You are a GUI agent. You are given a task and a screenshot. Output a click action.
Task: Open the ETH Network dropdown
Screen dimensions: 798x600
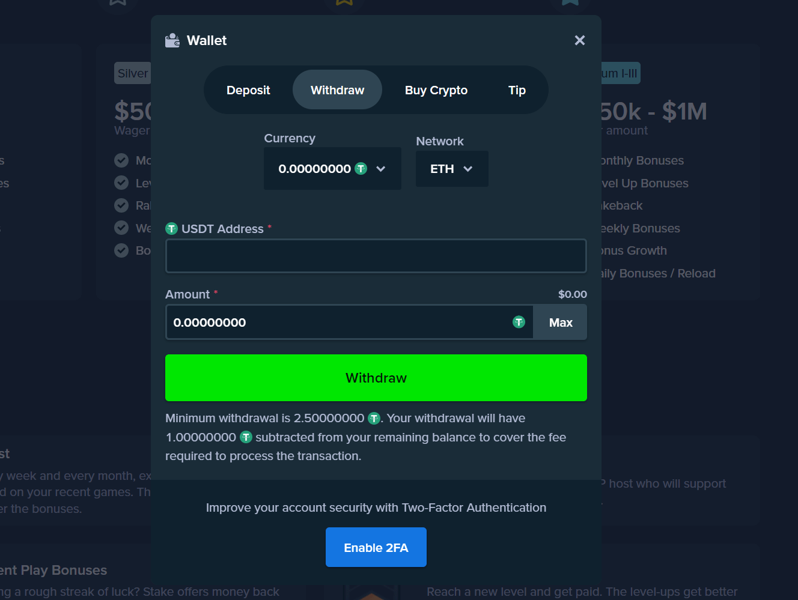(x=452, y=169)
